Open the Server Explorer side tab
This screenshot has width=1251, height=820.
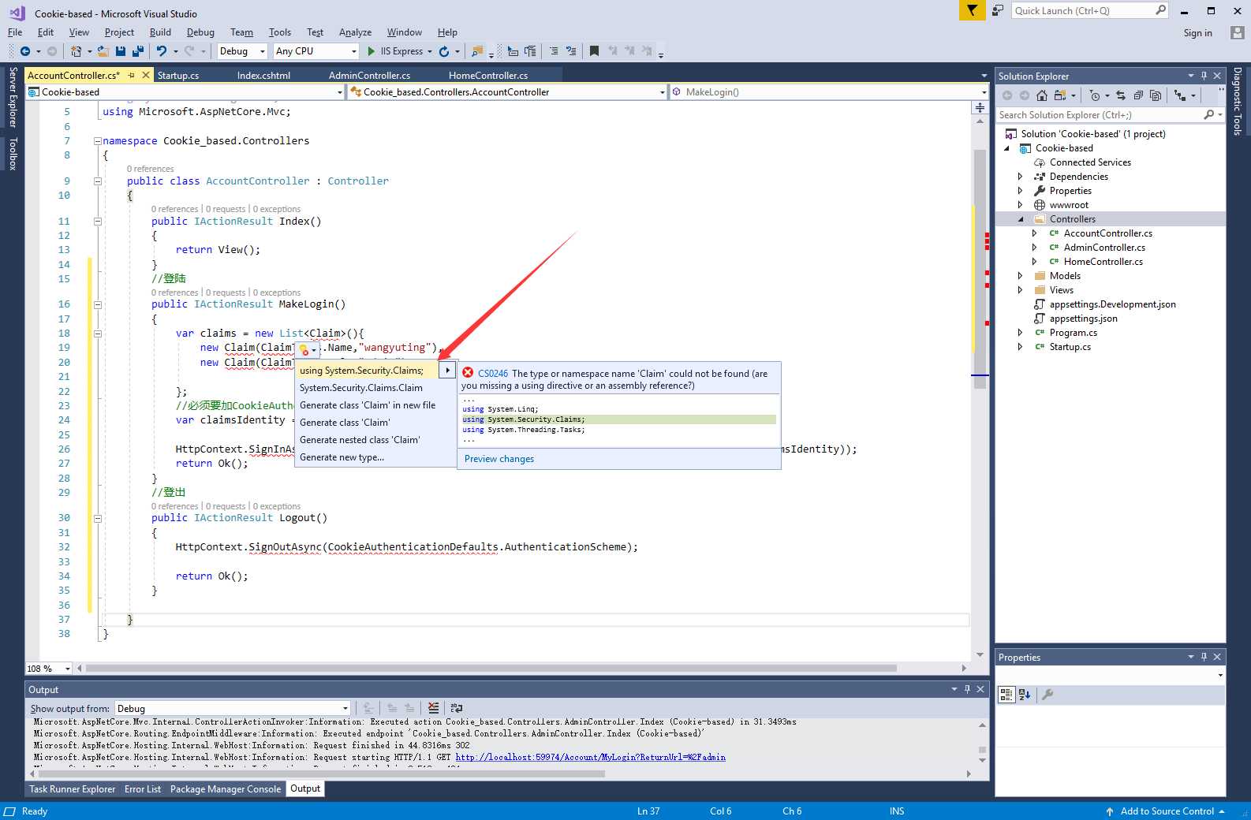(x=13, y=97)
